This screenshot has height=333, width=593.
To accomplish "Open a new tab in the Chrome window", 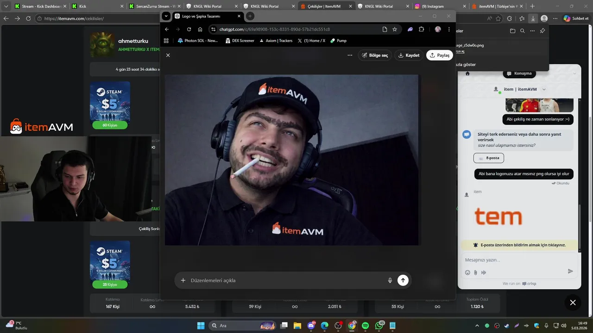I will [x=250, y=16].
